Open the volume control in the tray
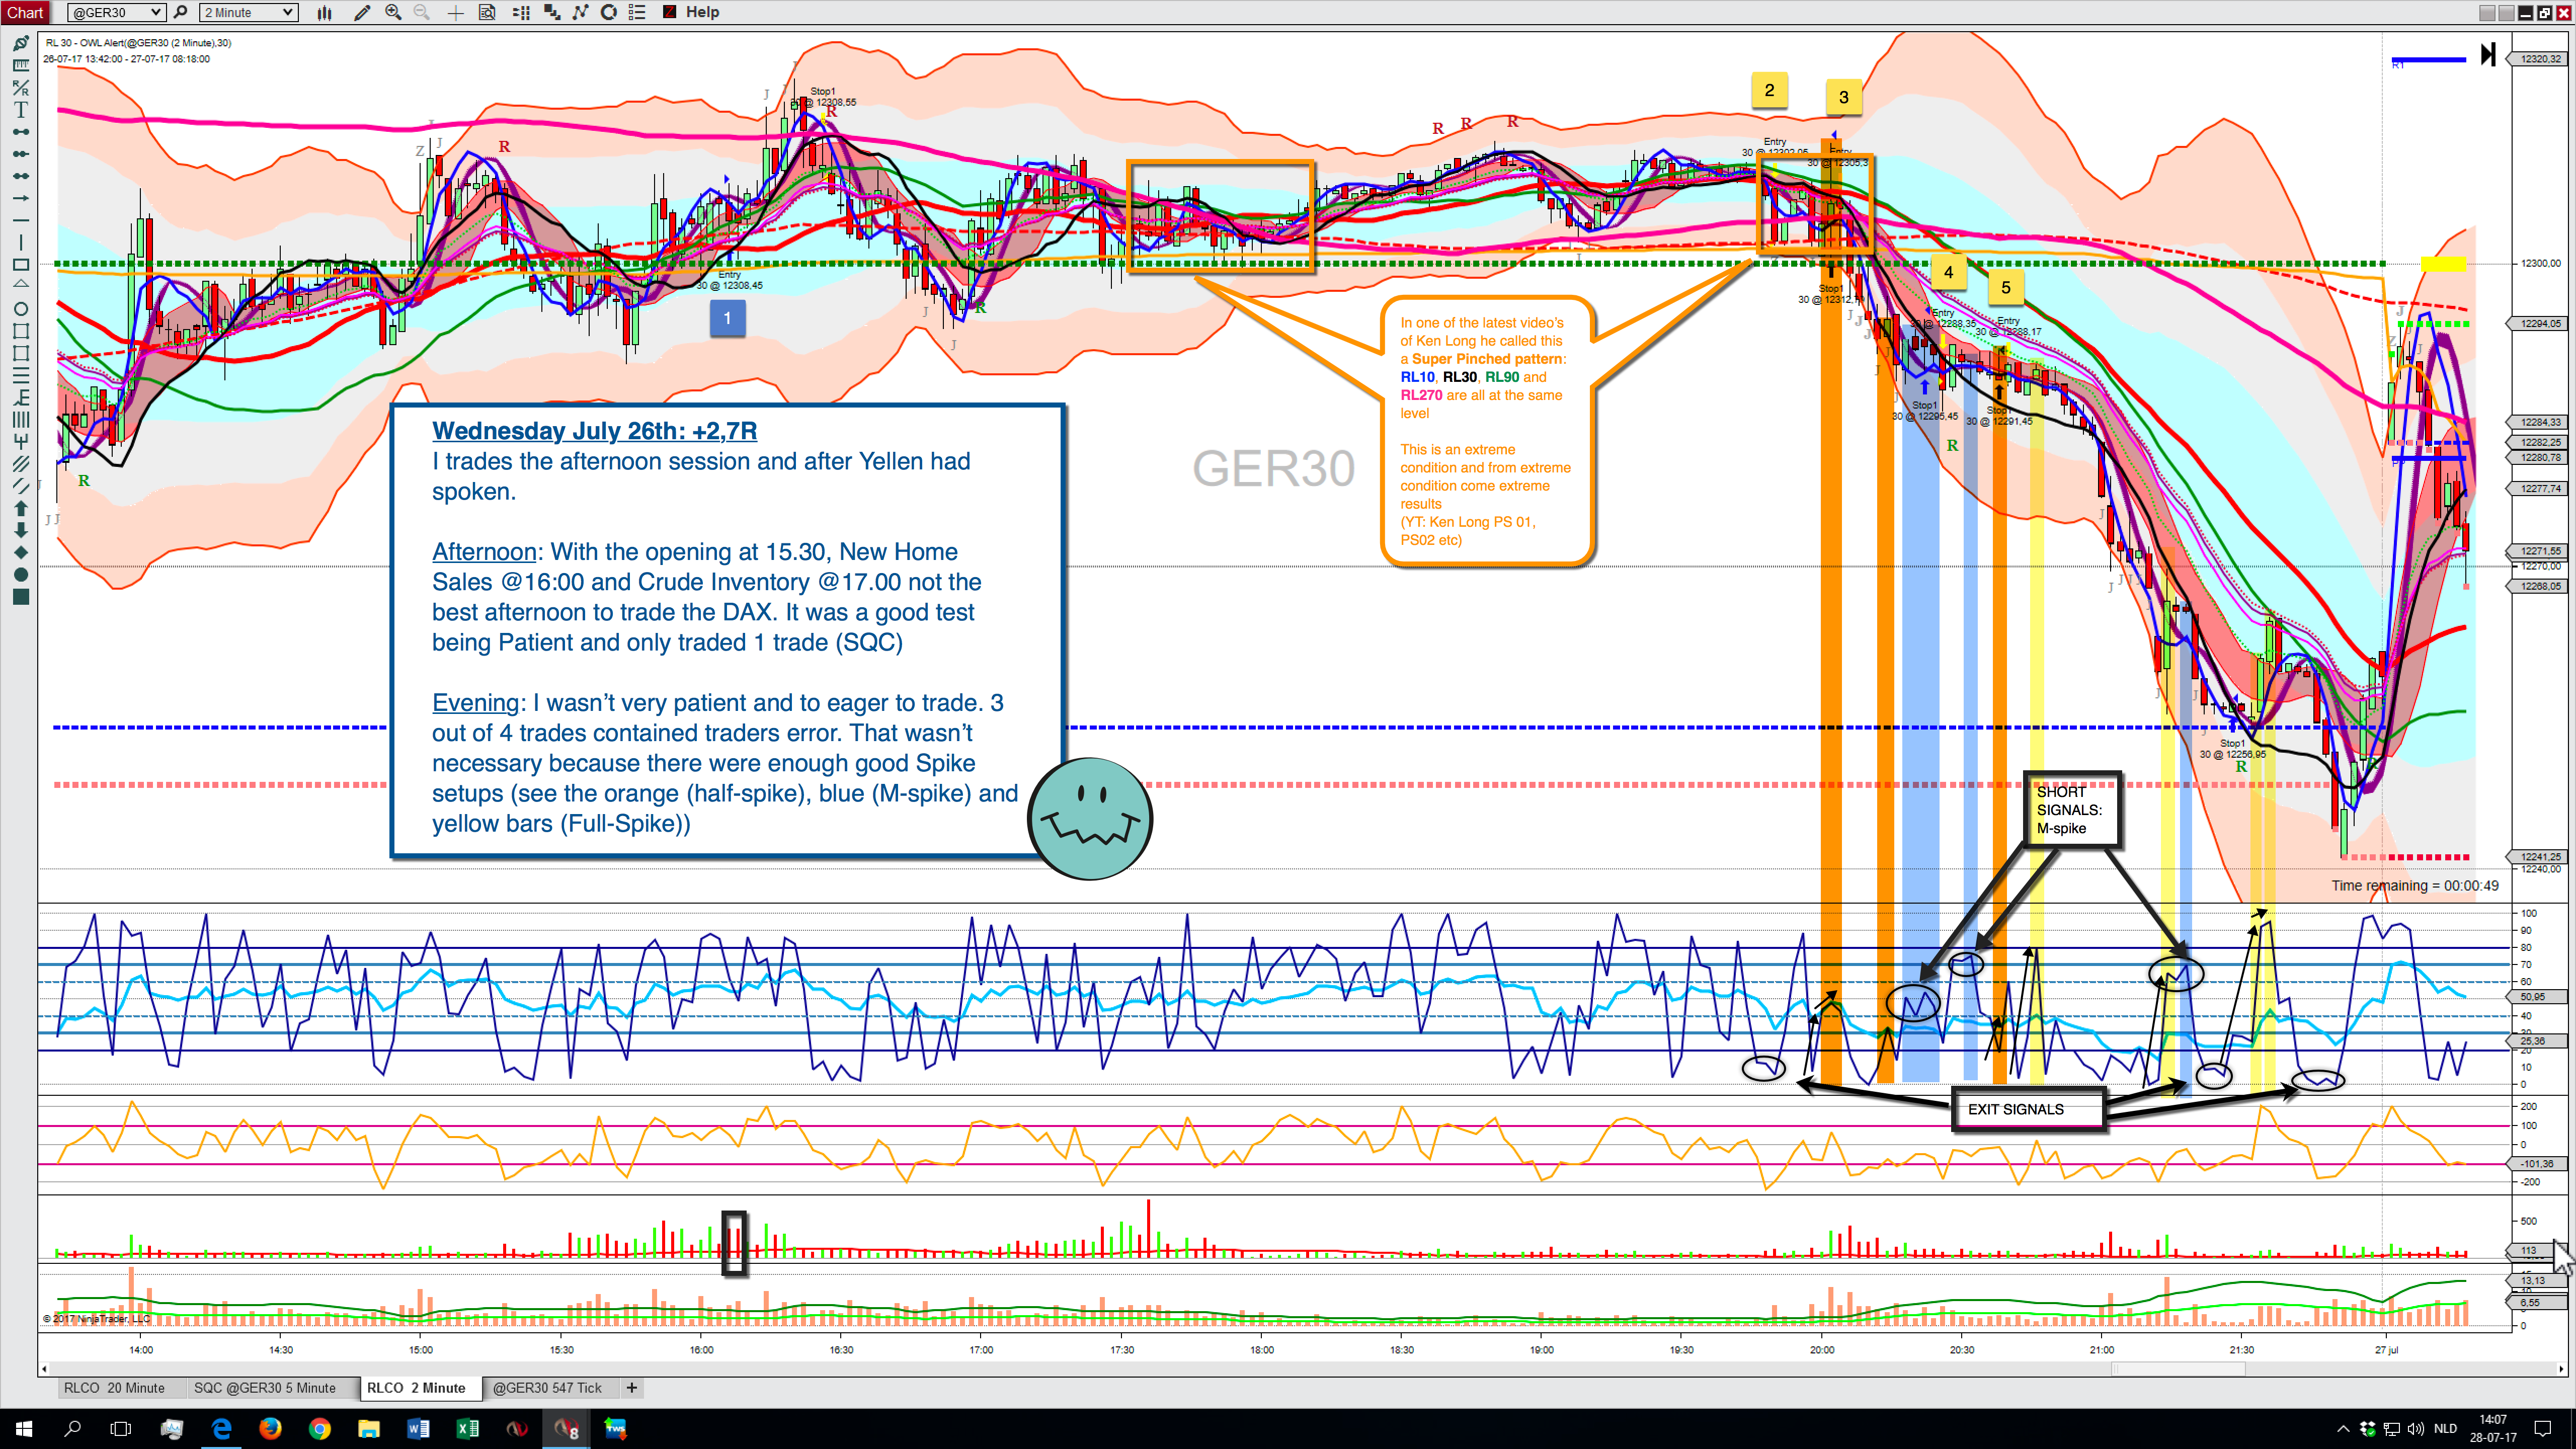2576x1449 pixels. pos(2415,1428)
